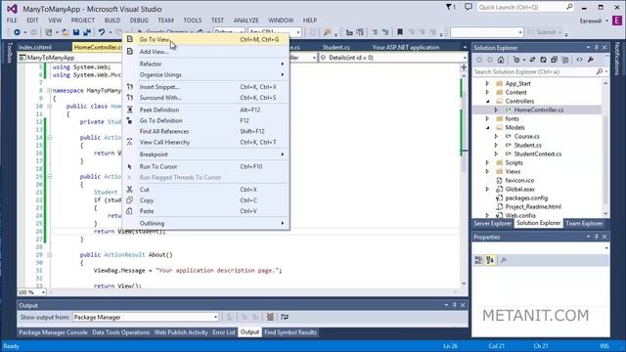Switch to the Error List tab
Viewport: 626px width, 352px height.
[x=224, y=332]
